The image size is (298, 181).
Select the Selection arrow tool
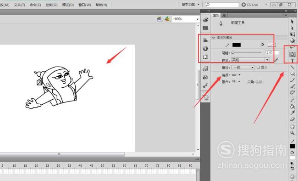292,22
